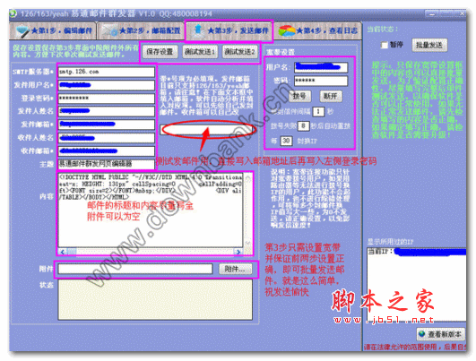The height and width of the screenshot is (361, 476).
Task: Click inside the 内容 HTML content box
Action: coord(151,211)
